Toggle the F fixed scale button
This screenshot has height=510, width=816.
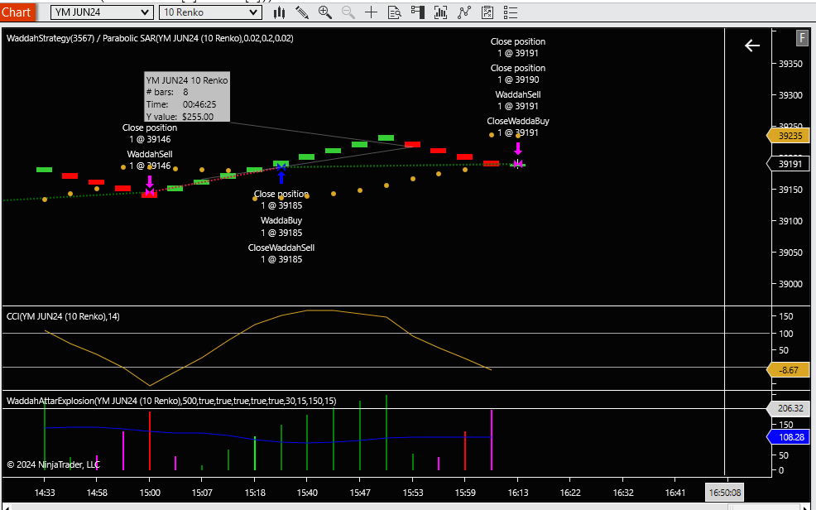[x=802, y=38]
